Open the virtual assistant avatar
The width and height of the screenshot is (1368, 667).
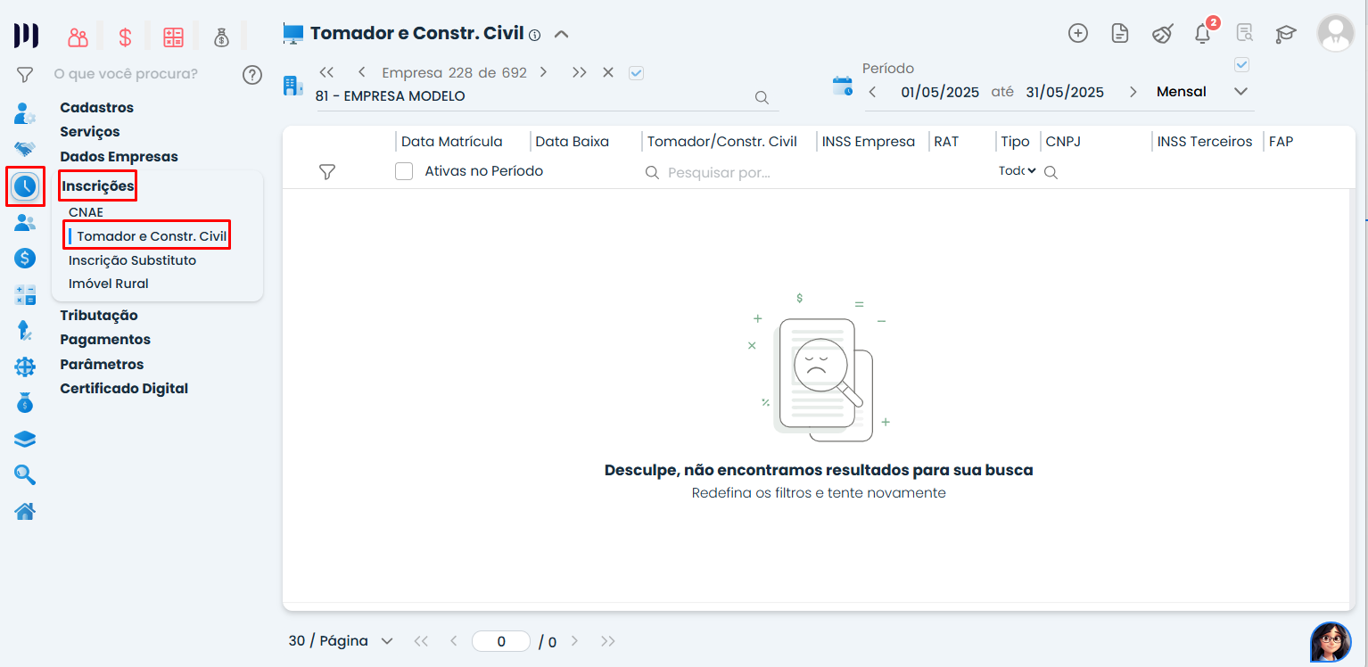tap(1331, 642)
